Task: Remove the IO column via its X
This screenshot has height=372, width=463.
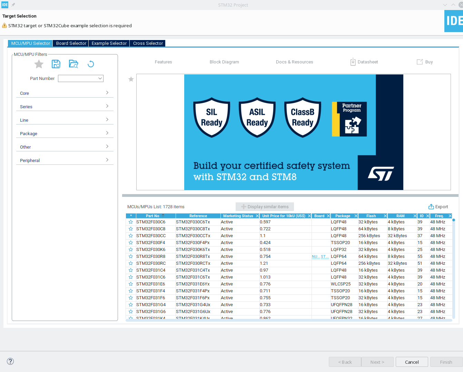Action: click(428, 216)
